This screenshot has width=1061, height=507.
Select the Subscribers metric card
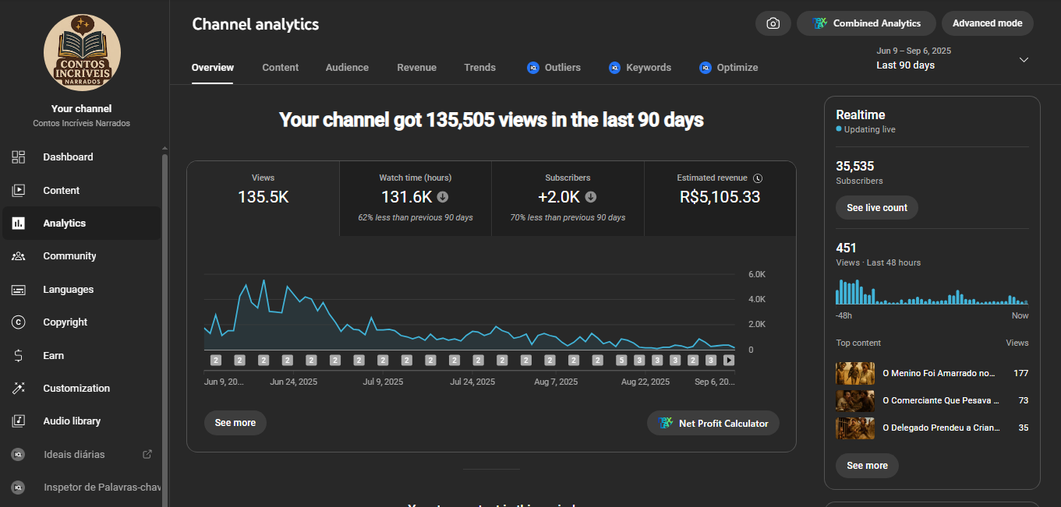[x=568, y=198]
